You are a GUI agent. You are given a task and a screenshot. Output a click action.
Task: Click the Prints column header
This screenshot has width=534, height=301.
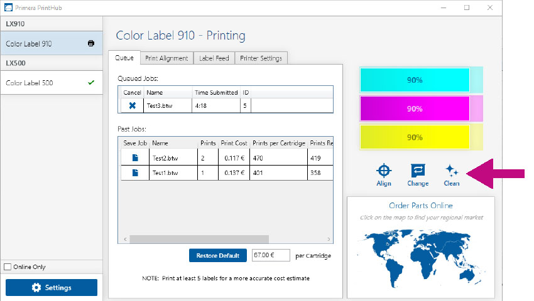click(x=208, y=143)
